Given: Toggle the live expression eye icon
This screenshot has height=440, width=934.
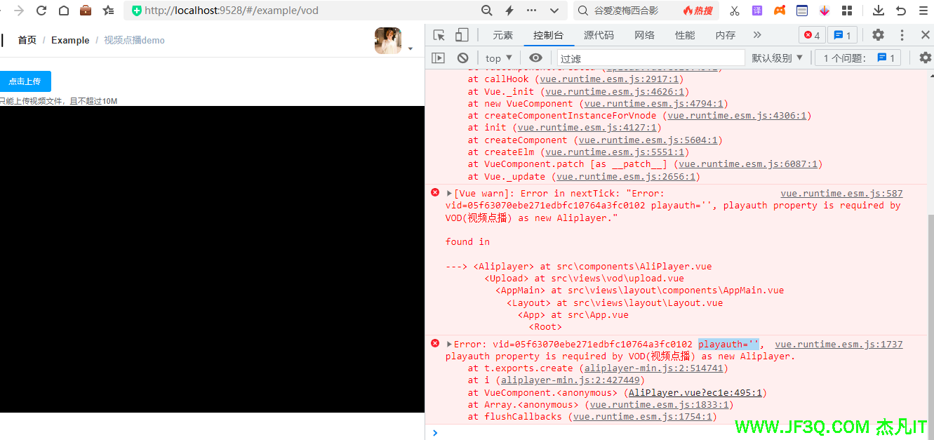Looking at the screenshot, I should (x=535, y=58).
